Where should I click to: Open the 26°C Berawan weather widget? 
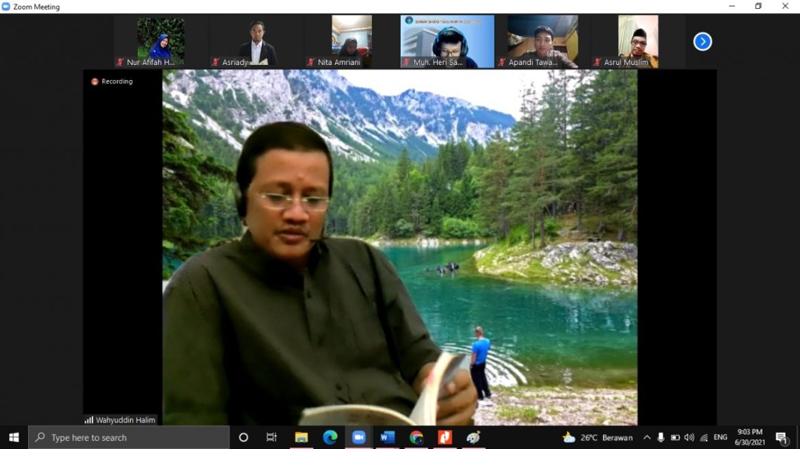598,437
